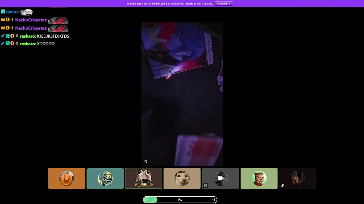Click the sword badge on rasharo's XDDDDD message
The height and width of the screenshot is (204, 364).
click(x=3, y=44)
